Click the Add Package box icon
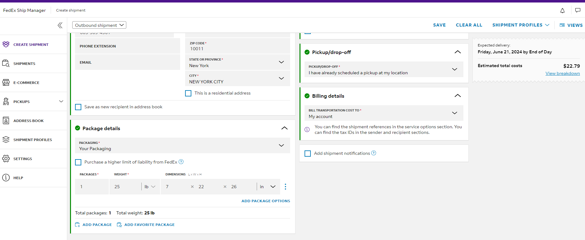 [78, 225]
